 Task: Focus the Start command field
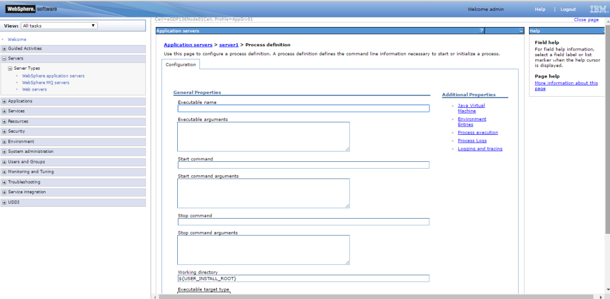coord(303,165)
